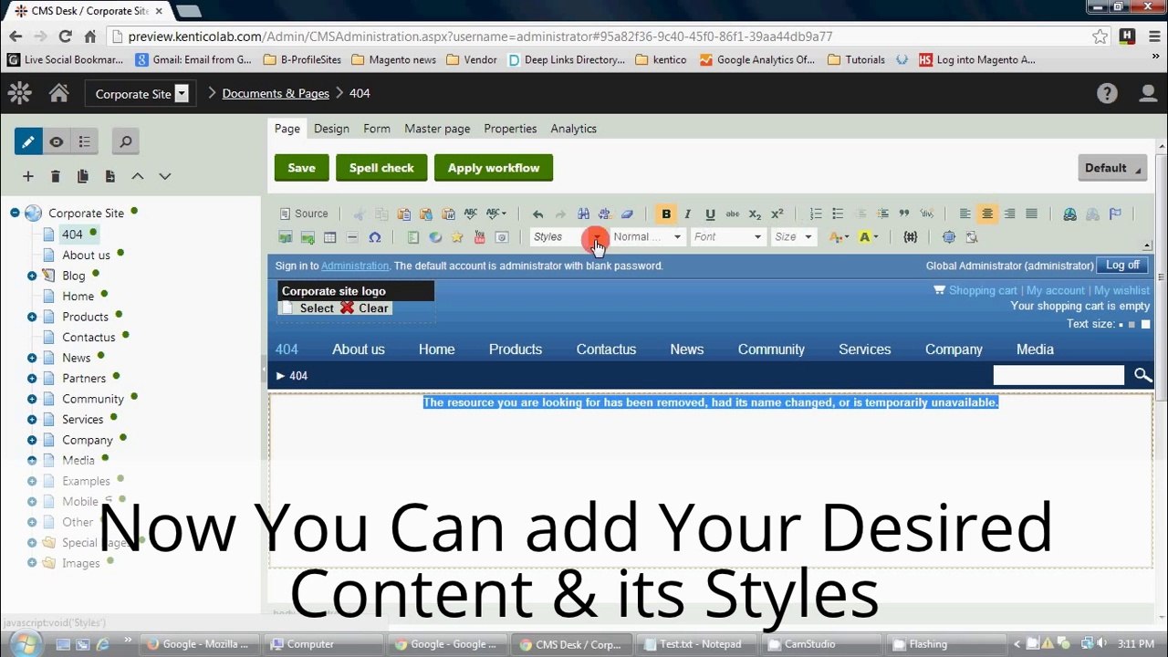The image size is (1168, 657).
Task: Insert table icon
Action: click(x=330, y=237)
